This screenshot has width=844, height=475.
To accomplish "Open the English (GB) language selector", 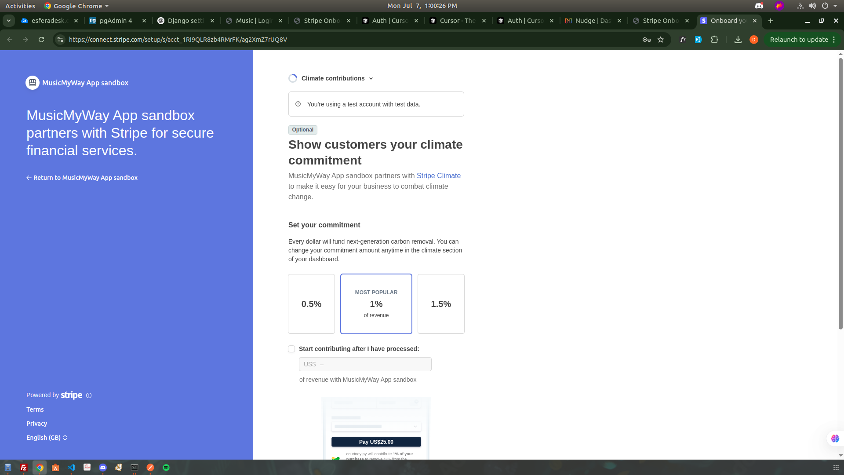I will click(47, 438).
